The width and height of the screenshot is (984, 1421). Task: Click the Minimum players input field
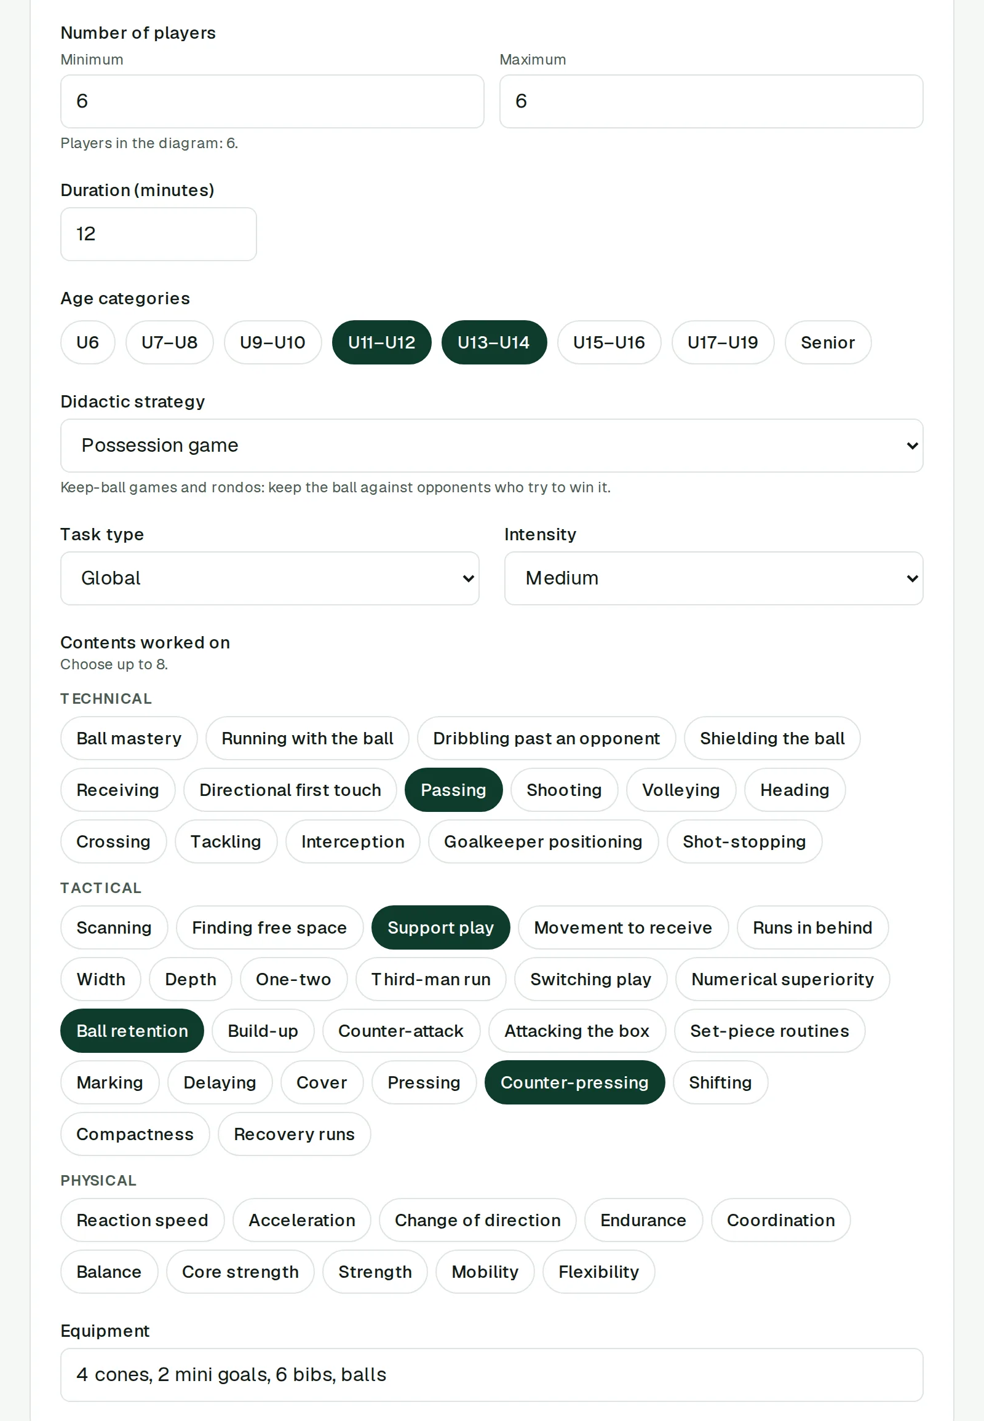click(x=272, y=101)
